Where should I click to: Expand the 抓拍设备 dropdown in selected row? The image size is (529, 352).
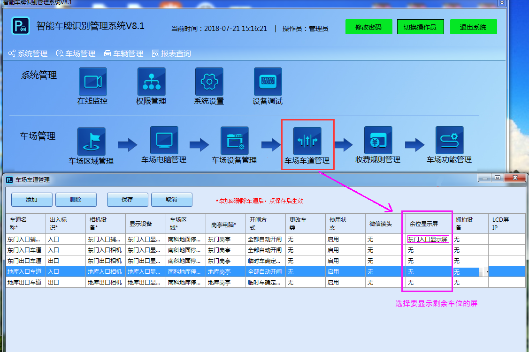coord(486,272)
